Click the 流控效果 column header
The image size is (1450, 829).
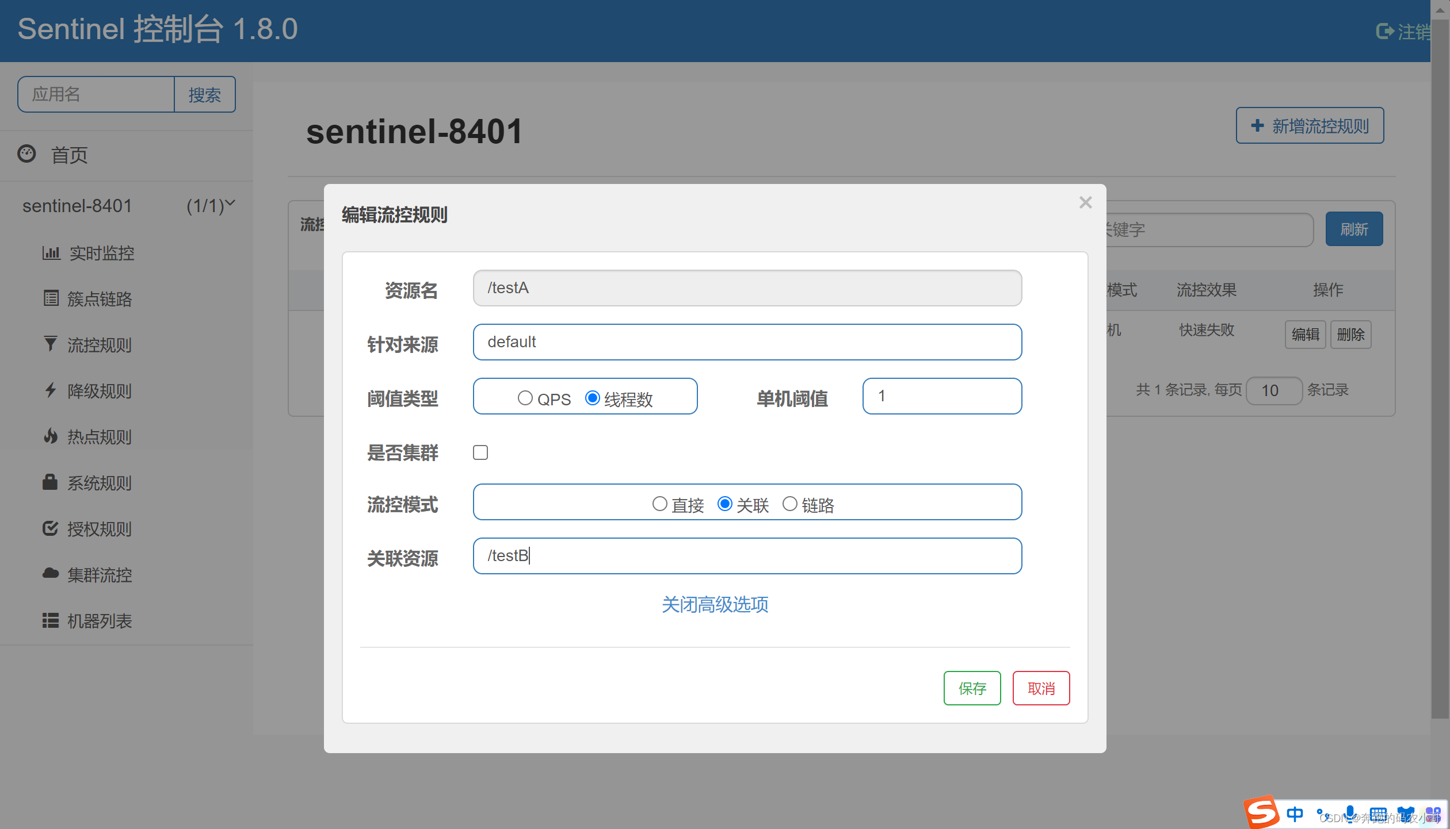(1207, 289)
